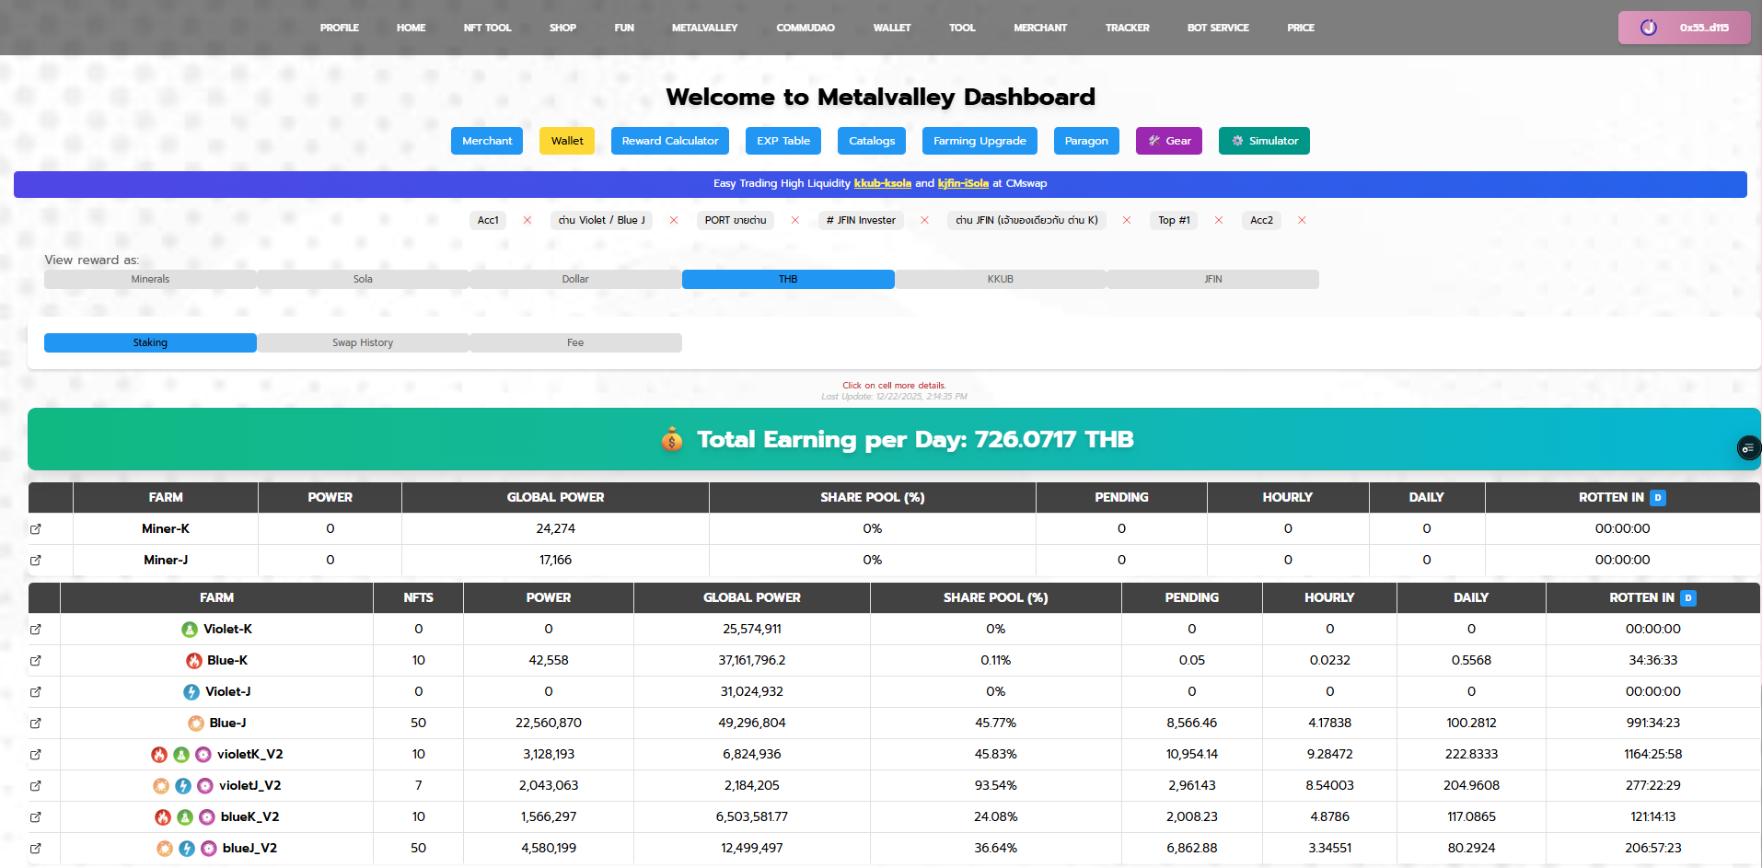Switch reward view to Minerals
The image size is (1762, 868).
[x=150, y=280]
